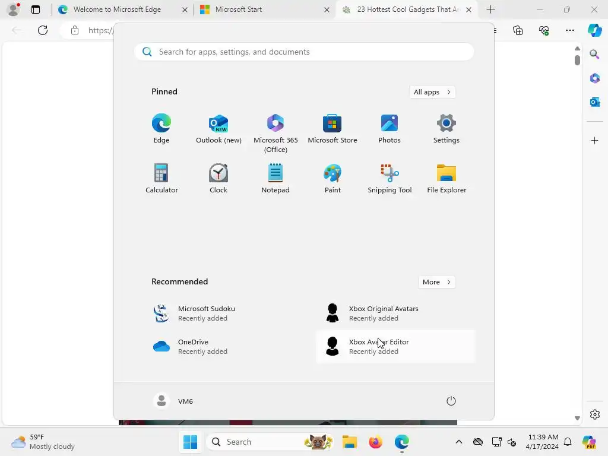Launch the Photos app
Screen dimensions: 608x456
coord(389,129)
